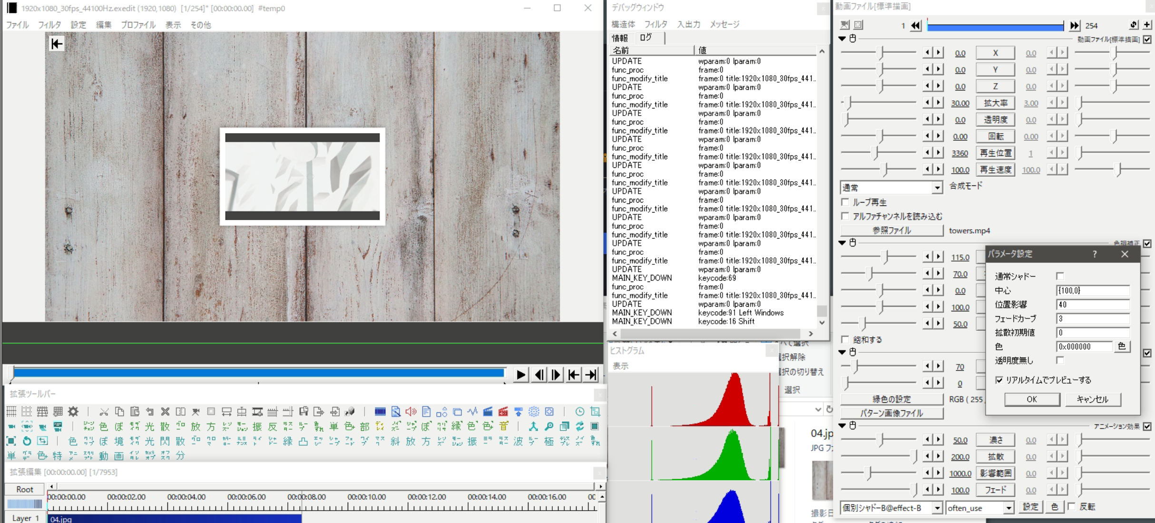
Task: Click the scissors cut icon in toolbar
Action: click(104, 412)
